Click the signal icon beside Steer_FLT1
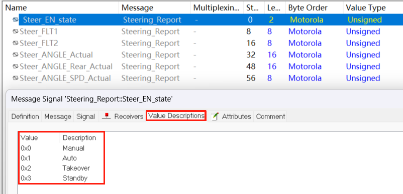The width and height of the screenshot is (403, 194). 16,31
